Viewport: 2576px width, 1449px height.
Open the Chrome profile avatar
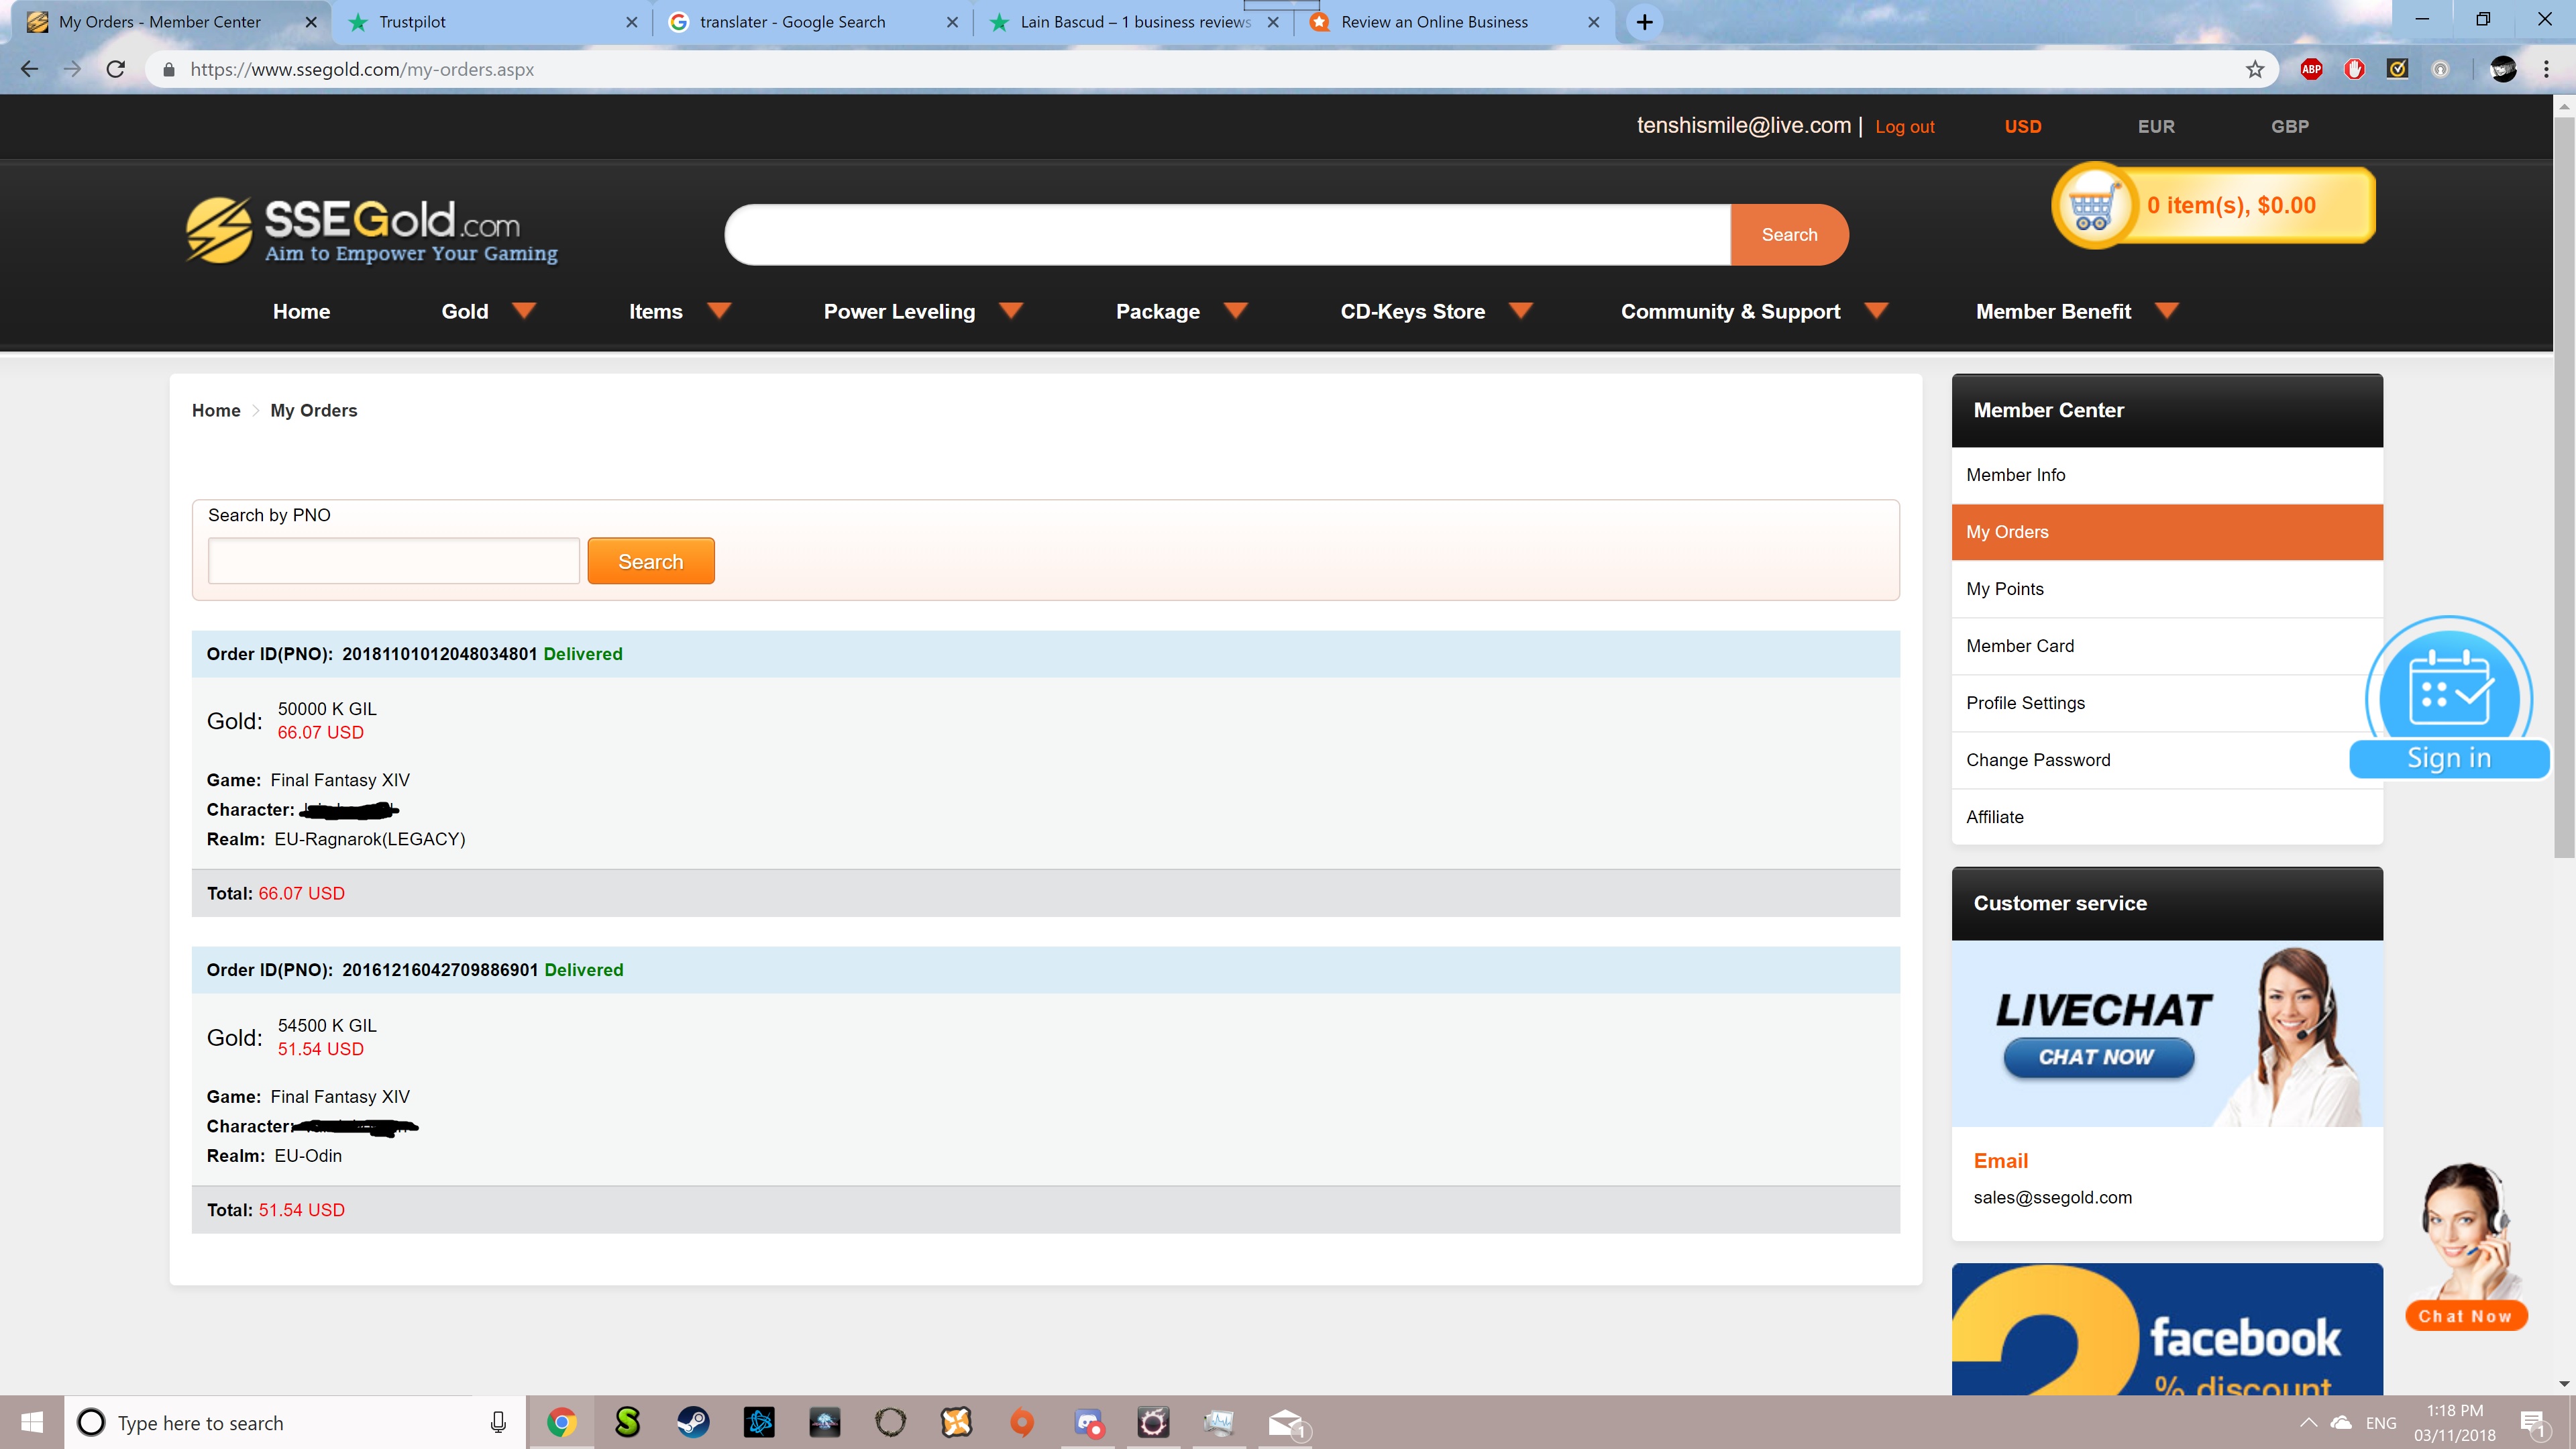[x=2503, y=69]
